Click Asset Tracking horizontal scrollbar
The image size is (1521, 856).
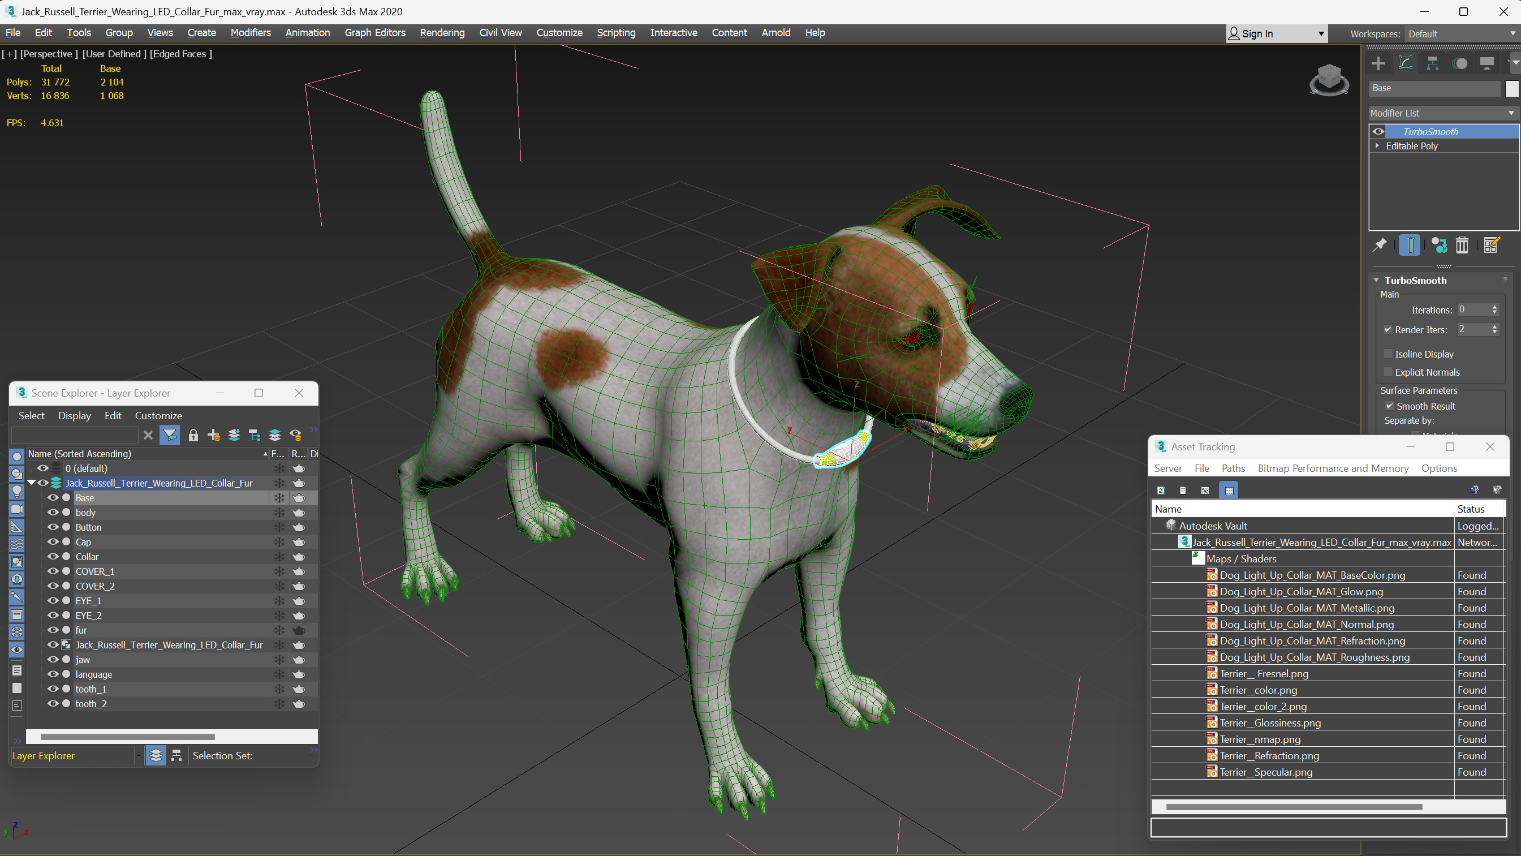click(x=1294, y=806)
